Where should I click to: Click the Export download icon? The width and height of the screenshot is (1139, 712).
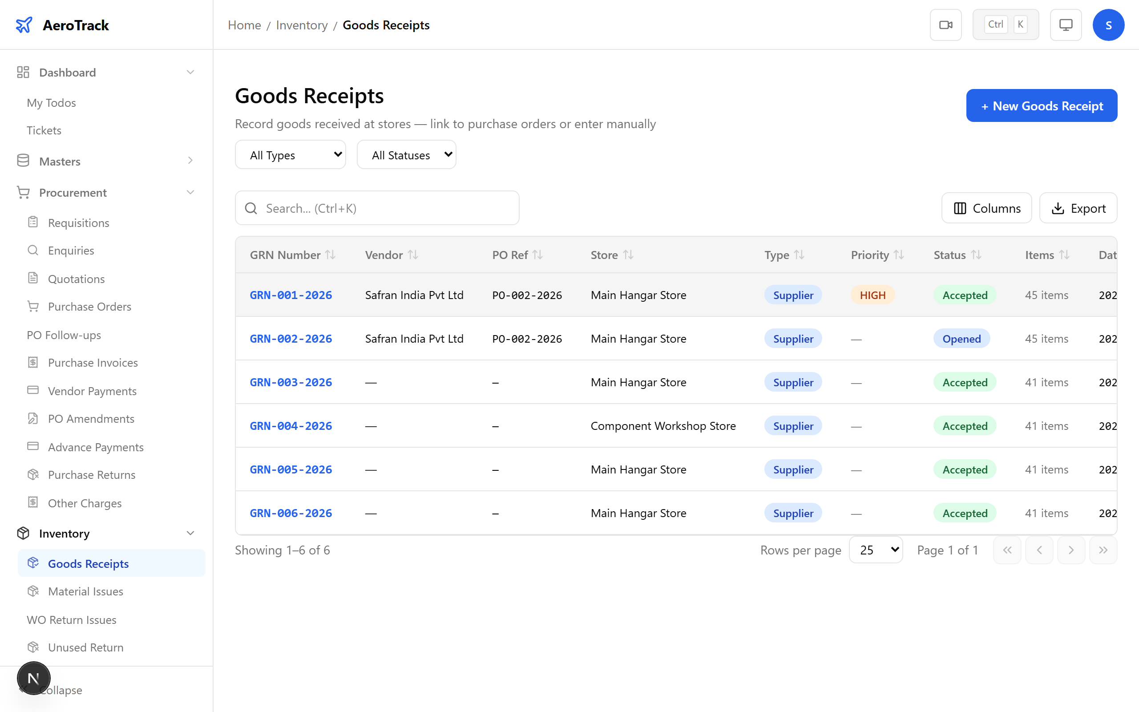pos(1058,208)
